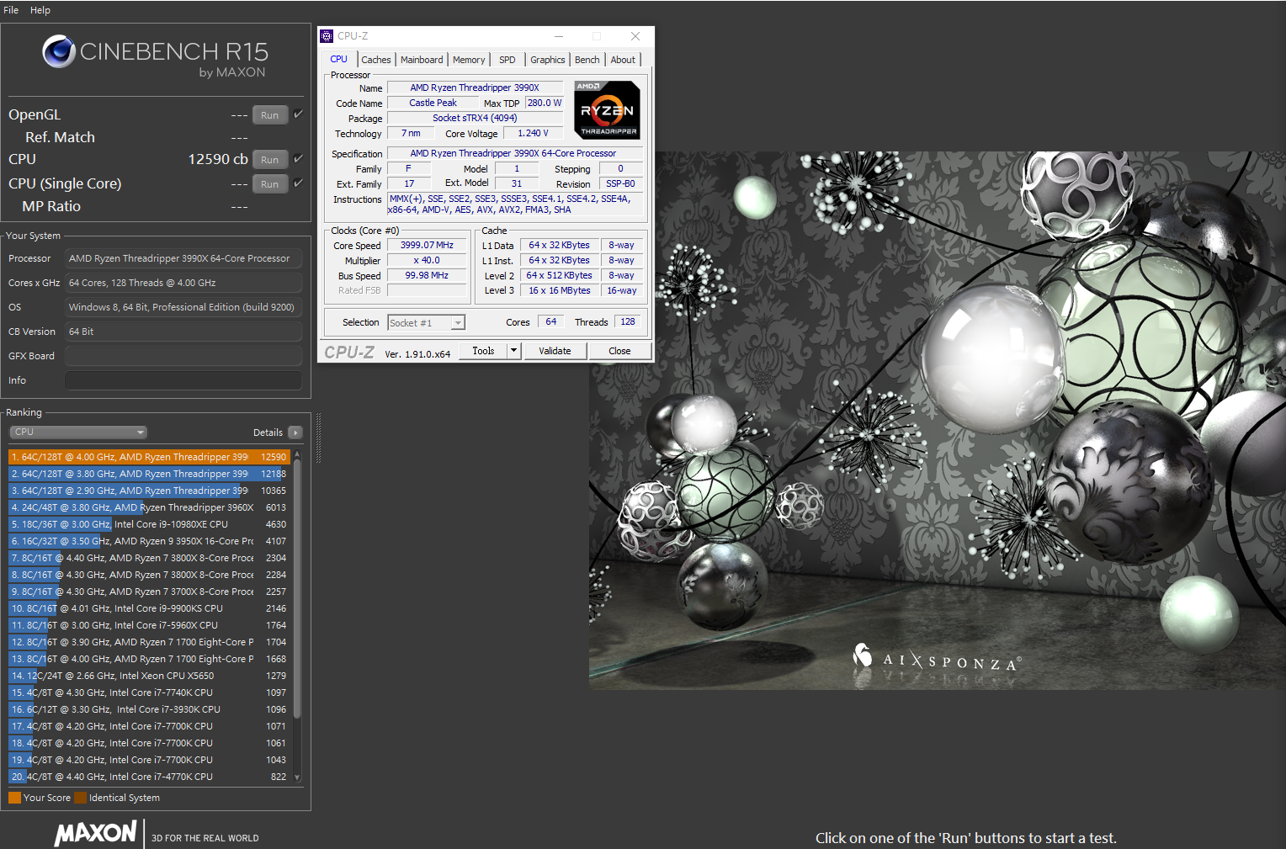Click the rendered Cinebench scene image
The image size is (1286, 849).
938,420
